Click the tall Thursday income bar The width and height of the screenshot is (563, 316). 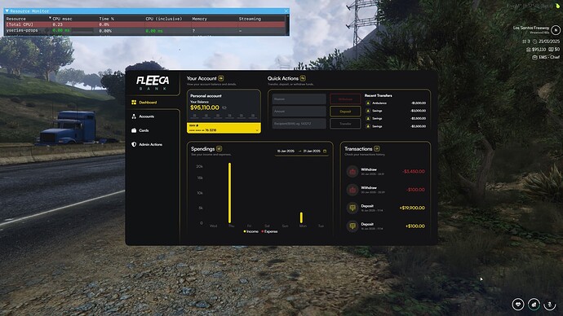click(x=230, y=193)
